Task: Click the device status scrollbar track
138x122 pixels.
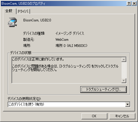Action: pos(124,70)
